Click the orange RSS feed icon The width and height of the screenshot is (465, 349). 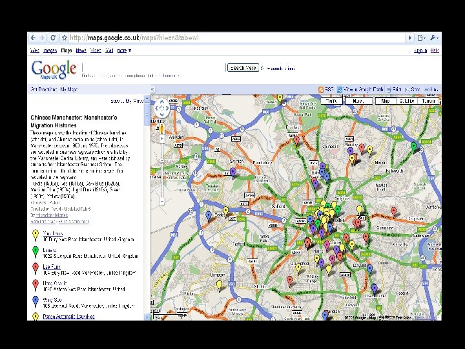point(321,89)
